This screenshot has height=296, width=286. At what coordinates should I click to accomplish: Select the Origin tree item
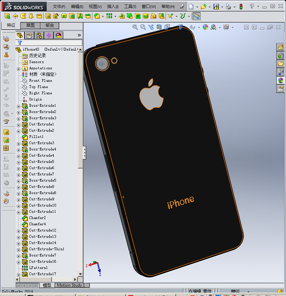point(35,99)
